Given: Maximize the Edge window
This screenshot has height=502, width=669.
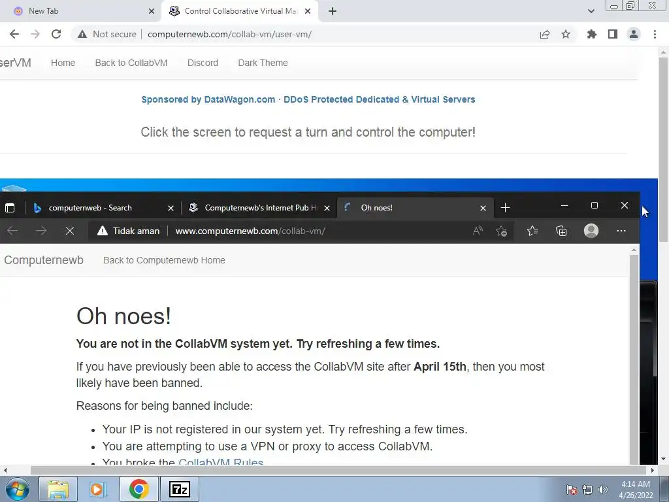Looking at the screenshot, I should click(595, 205).
